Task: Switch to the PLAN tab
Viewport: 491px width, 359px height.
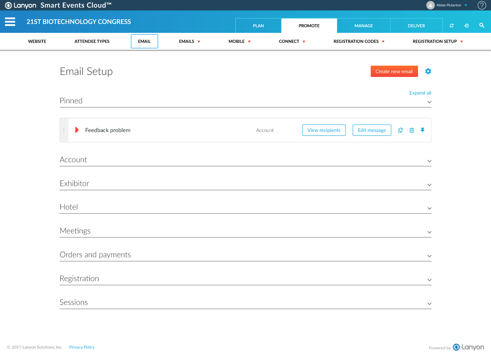Action: (258, 26)
